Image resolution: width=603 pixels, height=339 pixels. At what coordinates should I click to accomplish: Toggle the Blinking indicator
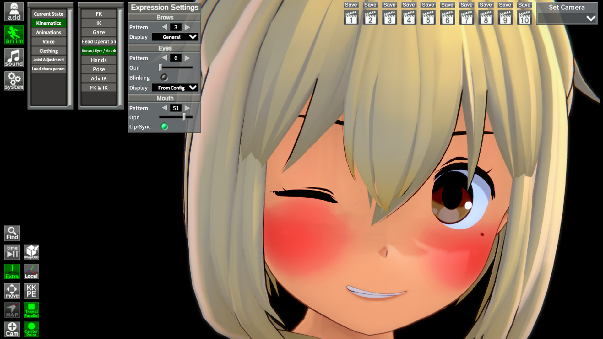click(x=164, y=77)
